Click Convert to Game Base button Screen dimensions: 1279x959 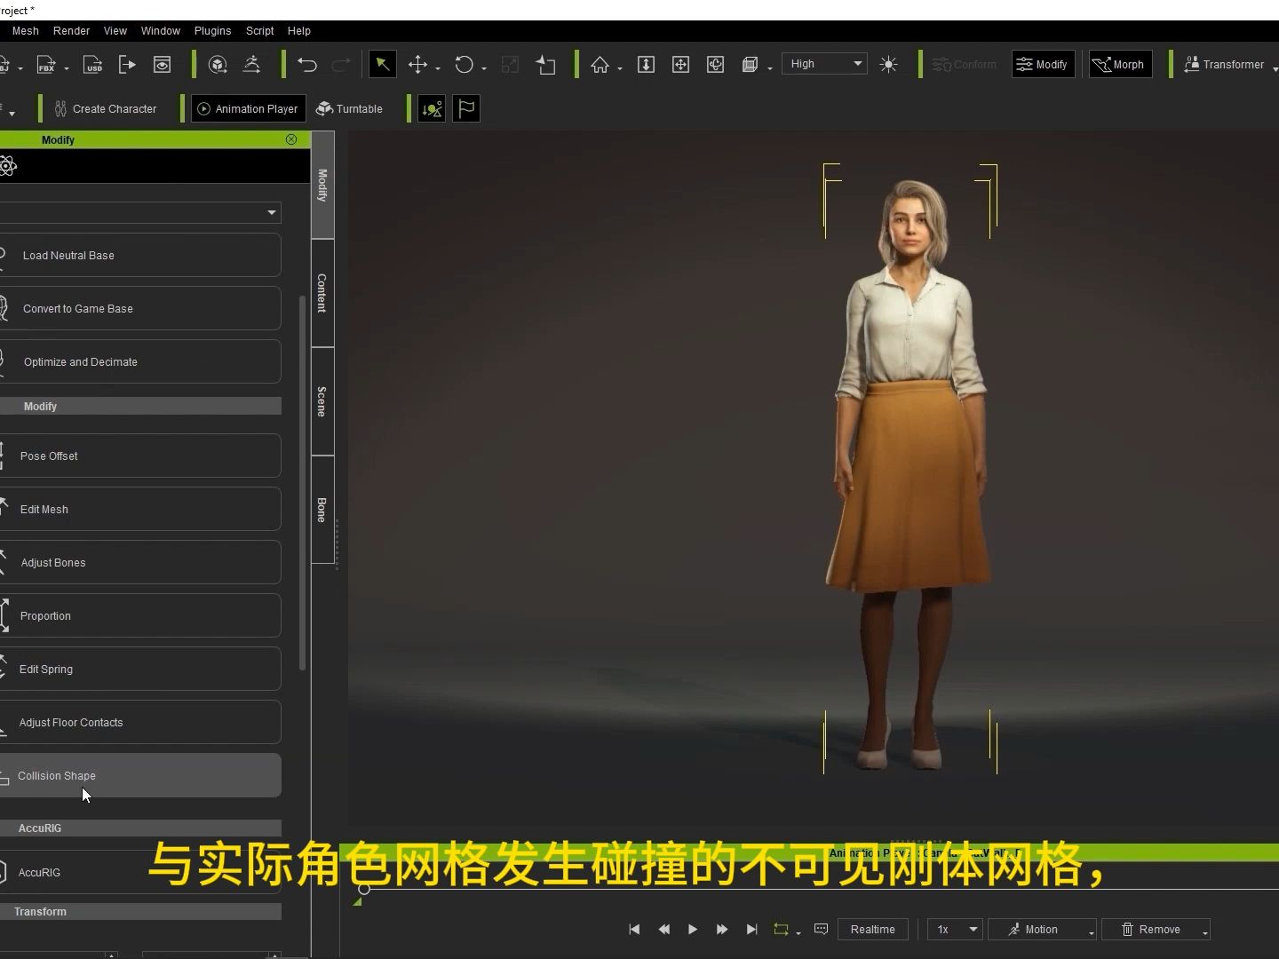[140, 309]
